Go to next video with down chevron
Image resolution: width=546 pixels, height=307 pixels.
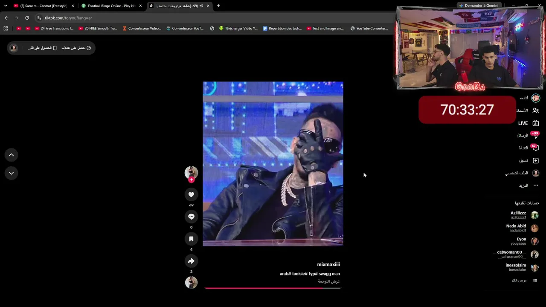pos(12,173)
